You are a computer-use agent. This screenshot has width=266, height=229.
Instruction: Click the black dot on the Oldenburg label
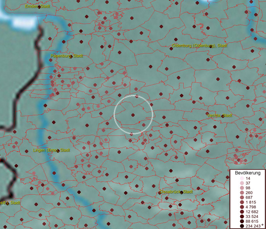click(x=211, y=47)
